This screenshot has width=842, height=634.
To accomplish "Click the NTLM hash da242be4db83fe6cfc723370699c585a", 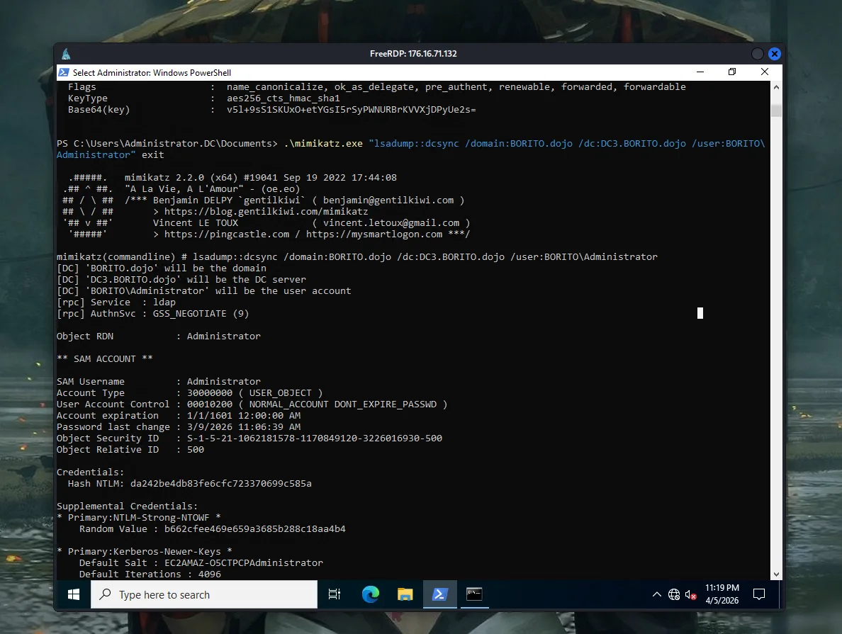I will pyautogui.click(x=220, y=484).
